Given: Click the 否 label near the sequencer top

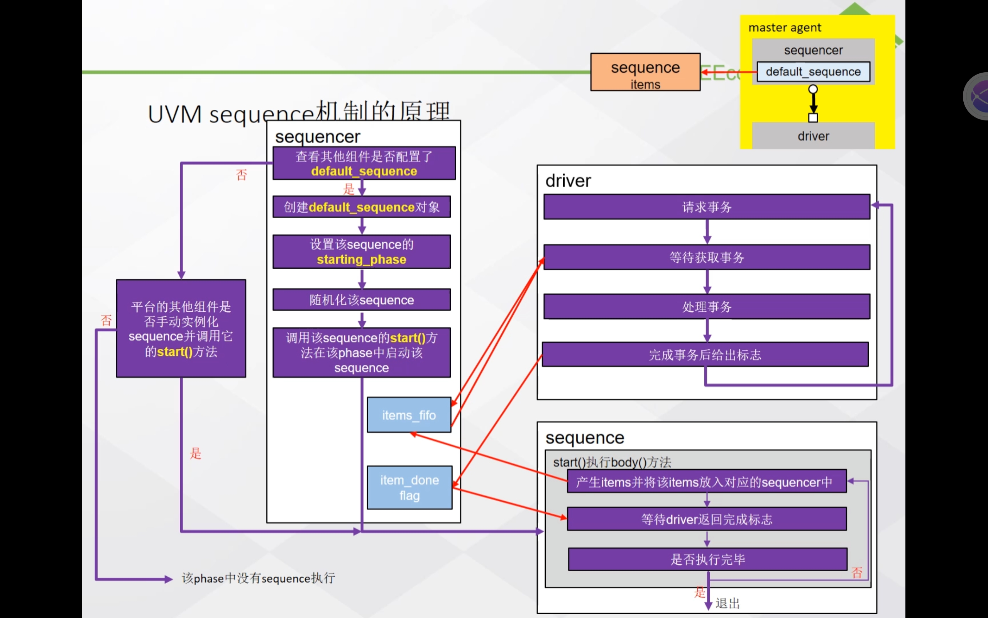Looking at the screenshot, I should tap(241, 175).
